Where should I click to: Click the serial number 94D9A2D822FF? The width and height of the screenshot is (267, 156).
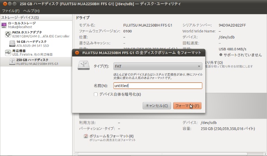232,25
